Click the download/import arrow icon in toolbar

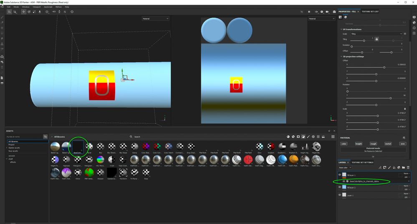click(x=40, y=12)
